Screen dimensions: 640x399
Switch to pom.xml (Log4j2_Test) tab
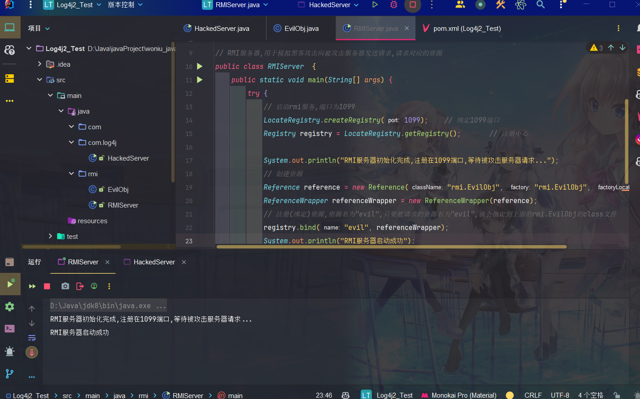click(462, 28)
